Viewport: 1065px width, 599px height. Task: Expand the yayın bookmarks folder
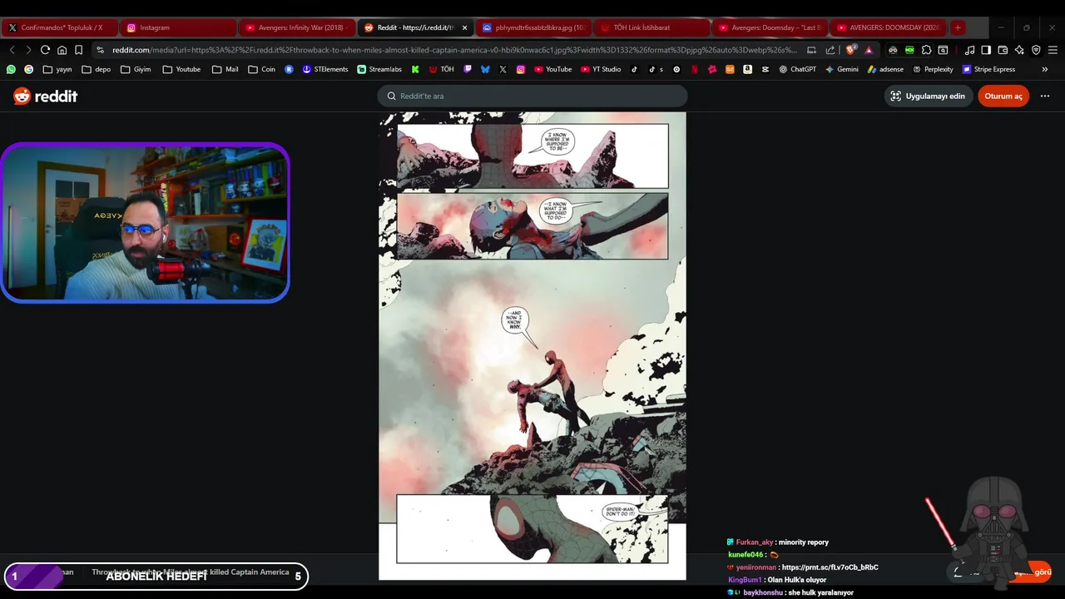[57, 69]
